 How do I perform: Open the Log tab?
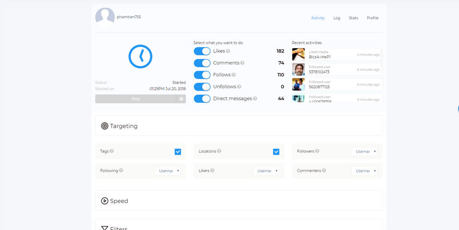click(337, 18)
